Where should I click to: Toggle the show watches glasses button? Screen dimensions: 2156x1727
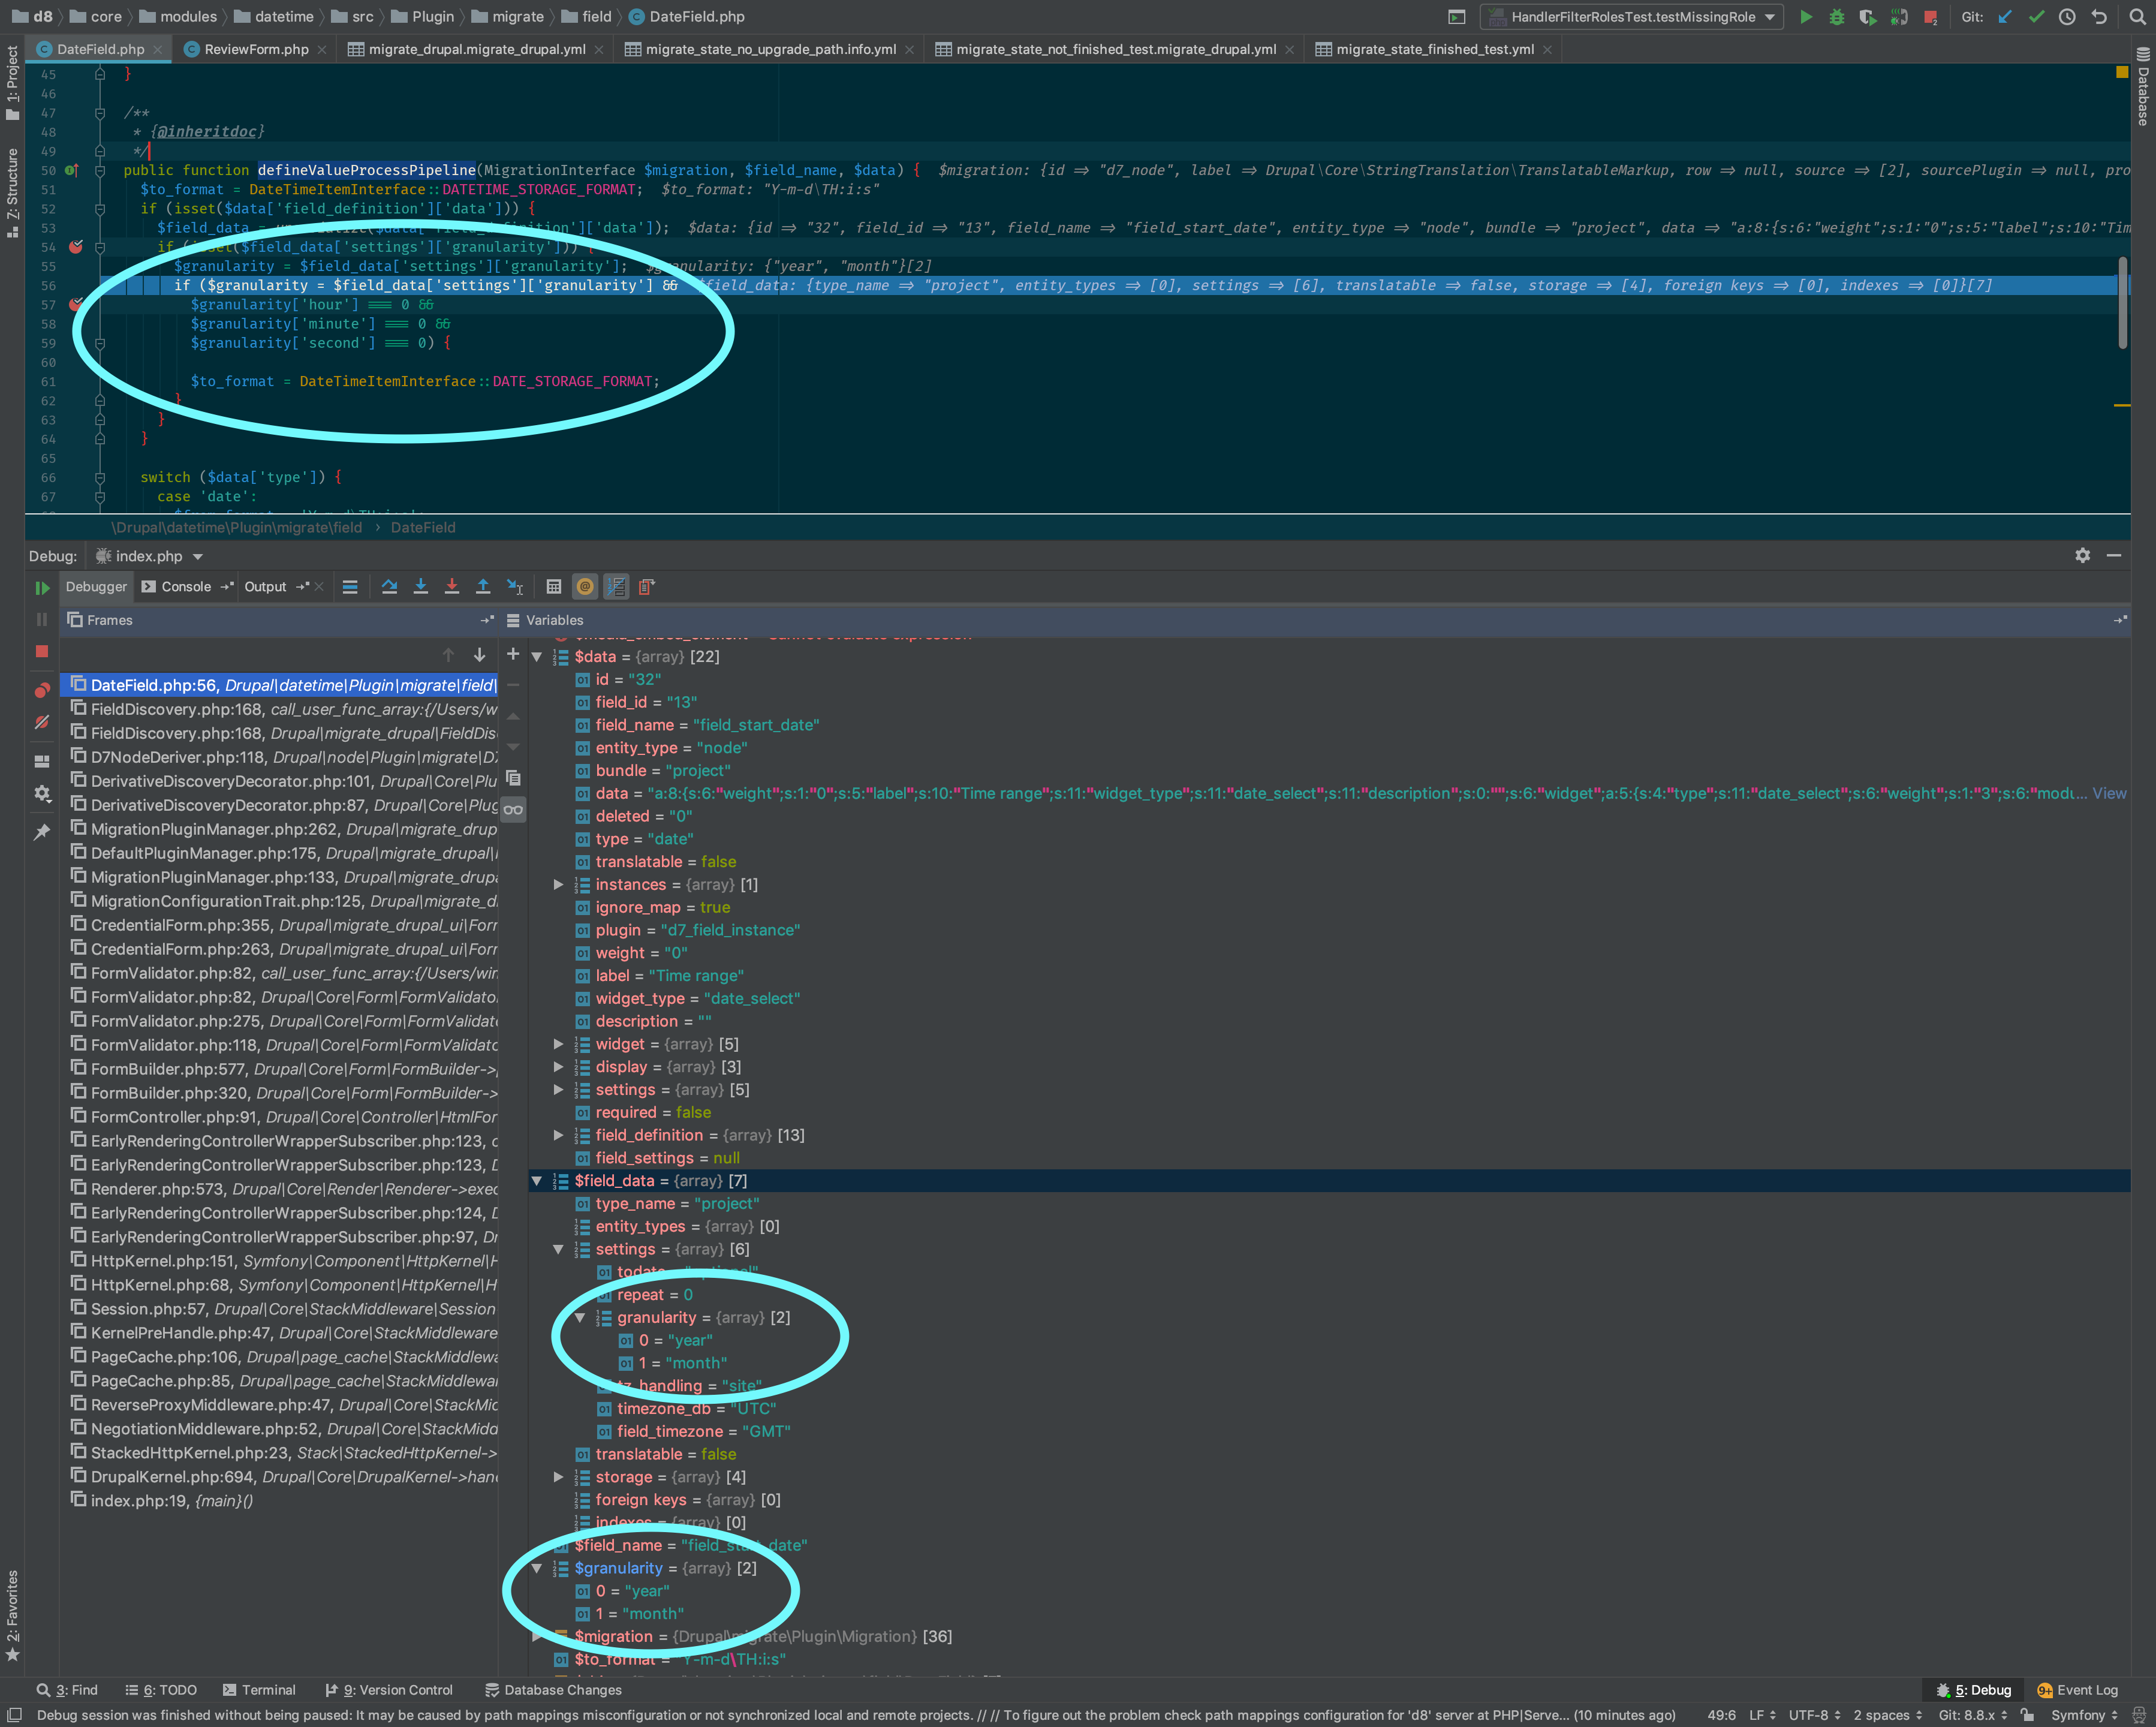click(x=513, y=809)
